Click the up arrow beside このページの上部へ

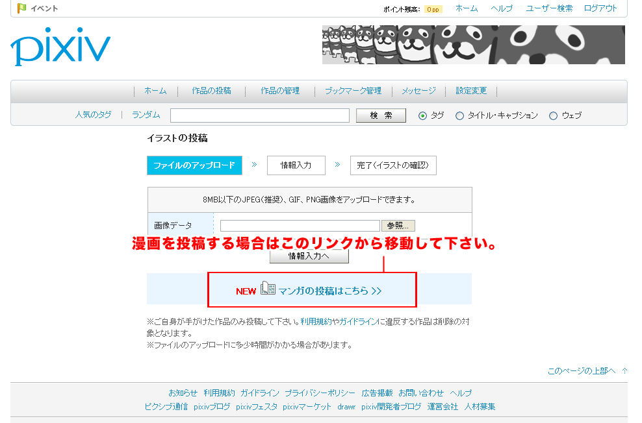[624, 370]
